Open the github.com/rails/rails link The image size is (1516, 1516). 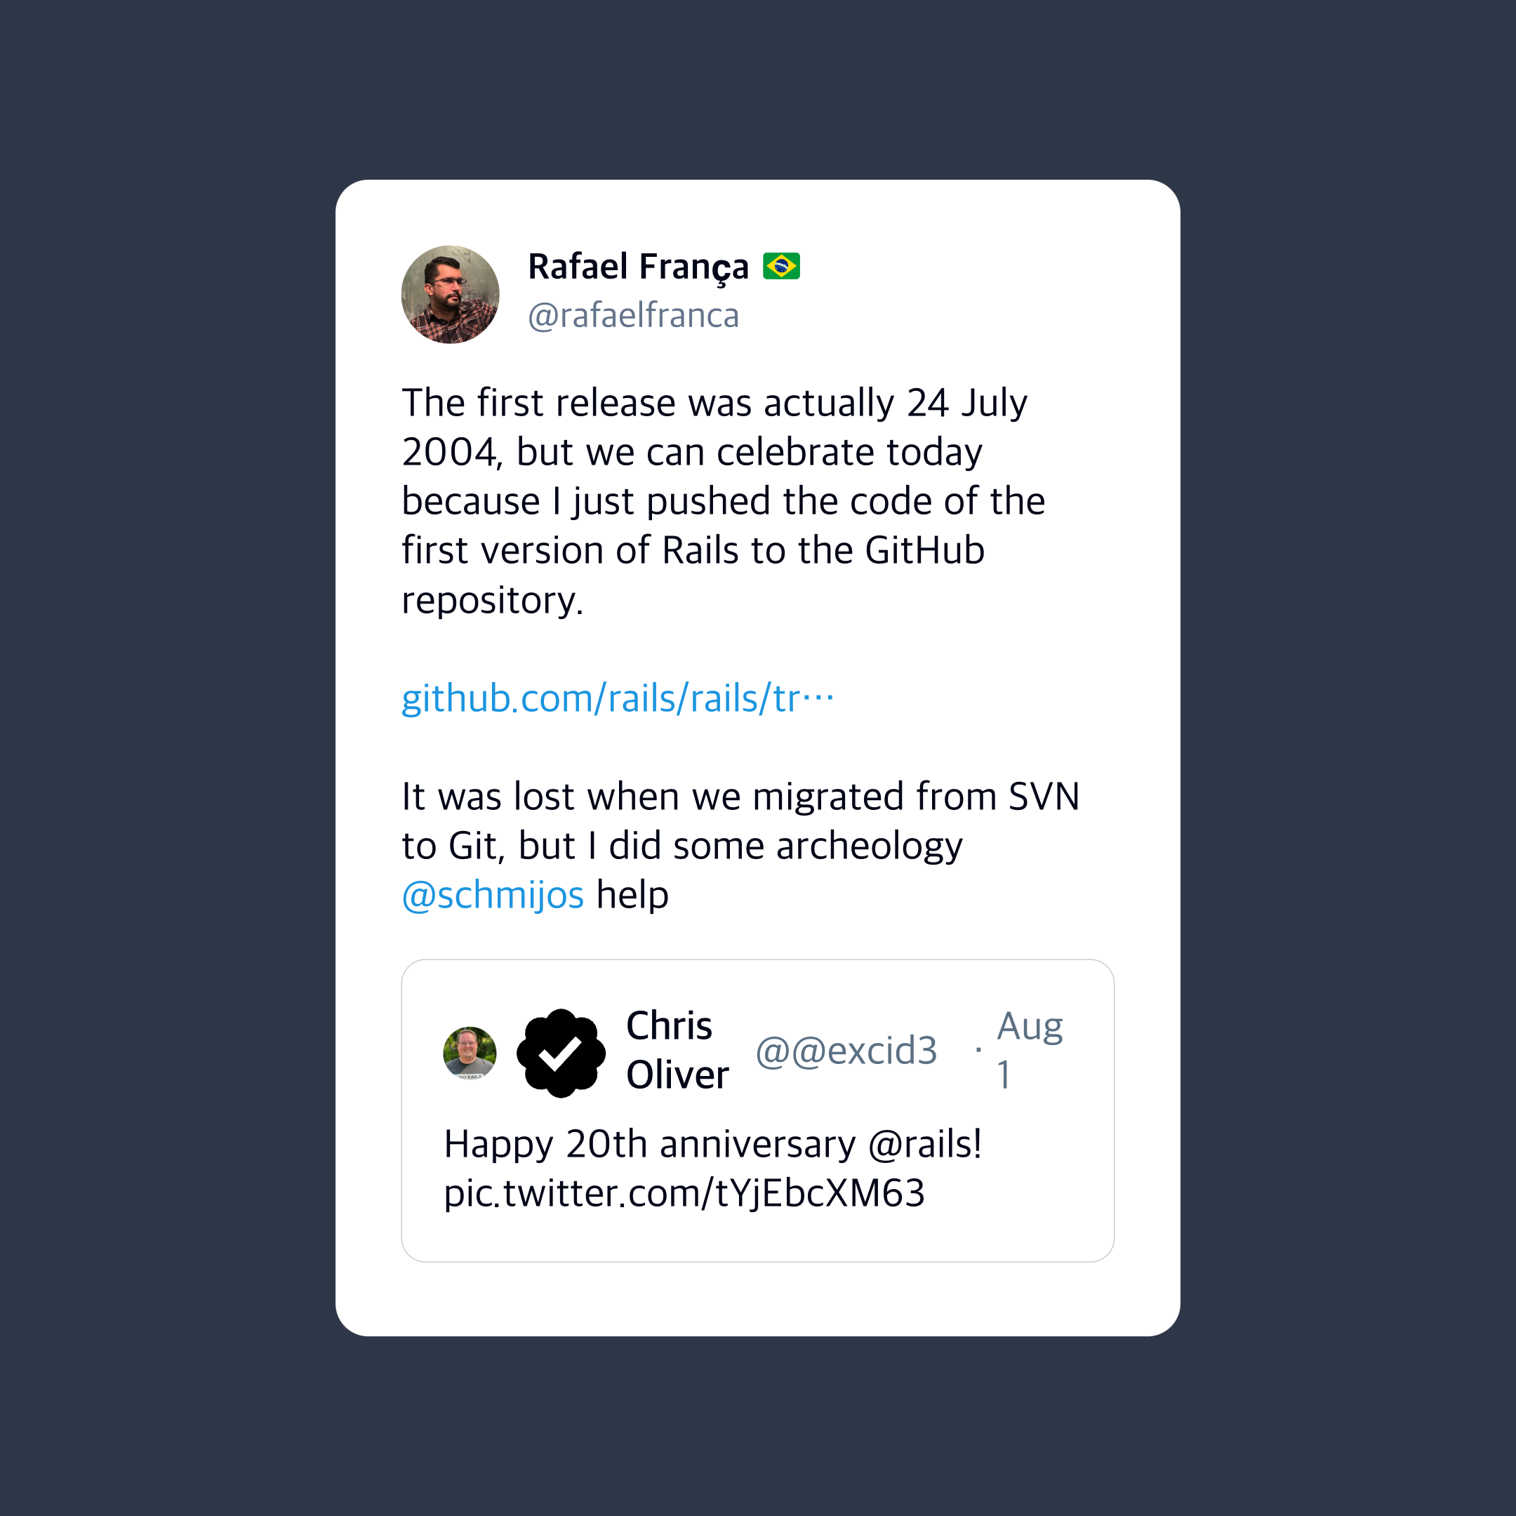coord(618,698)
